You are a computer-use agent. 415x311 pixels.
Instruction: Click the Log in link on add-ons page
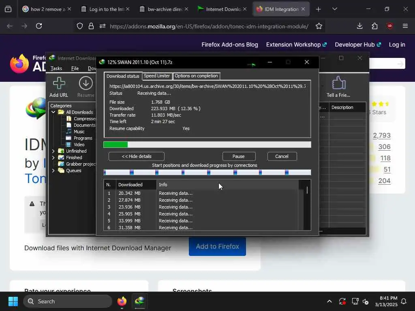point(397,45)
